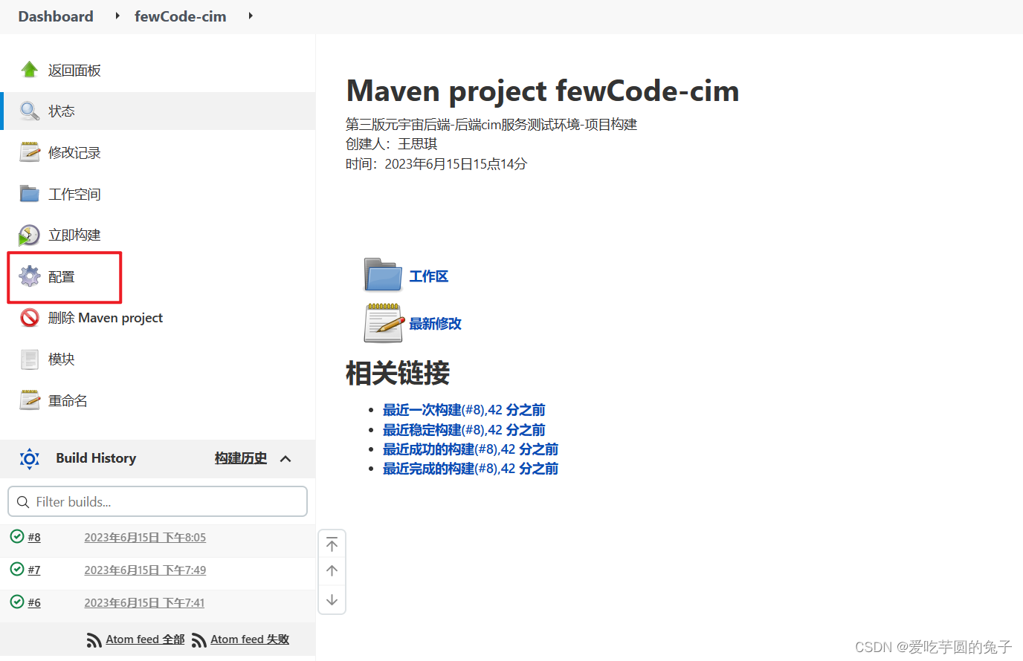
Task: Open dropdown arrow after Dashboard breadcrumb
Action: point(117,16)
